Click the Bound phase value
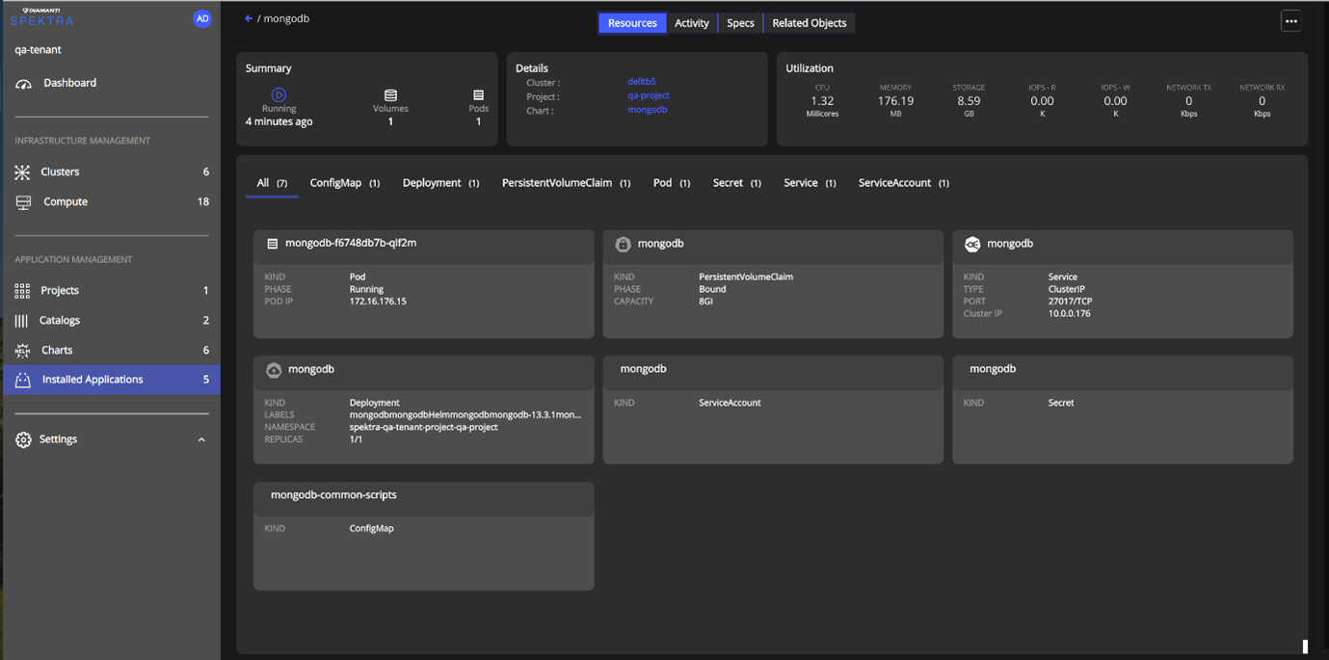1329x660 pixels. click(712, 289)
